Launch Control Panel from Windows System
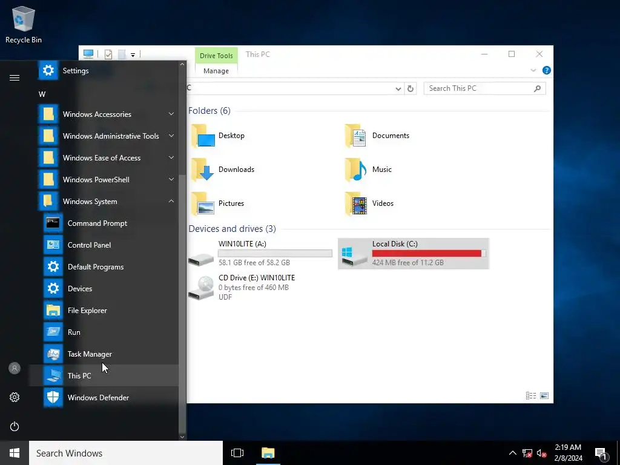Viewport: 620px width, 465px height. 104,245
